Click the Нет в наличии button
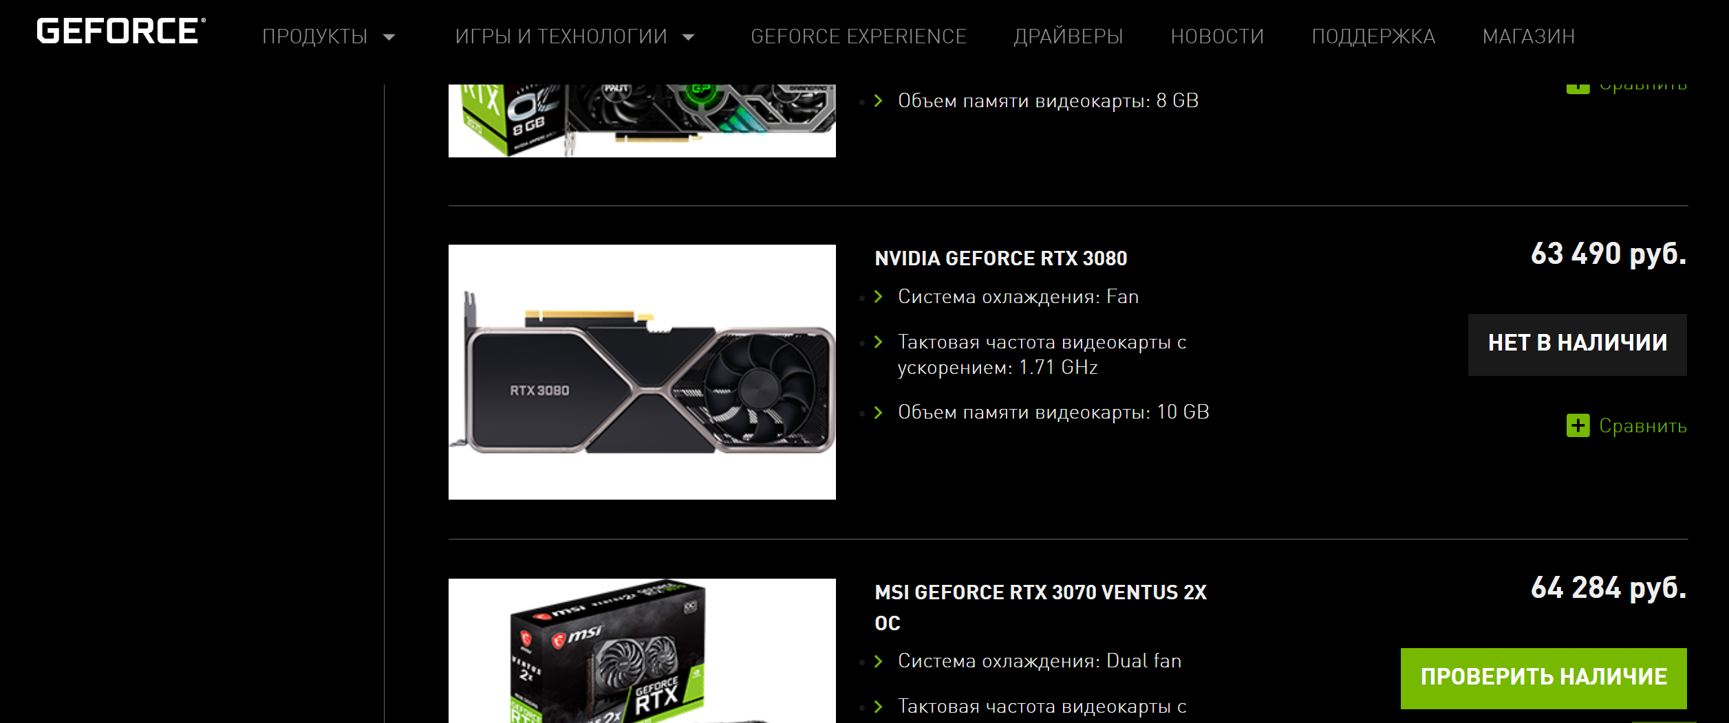This screenshot has height=723, width=1729. coord(1578,345)
